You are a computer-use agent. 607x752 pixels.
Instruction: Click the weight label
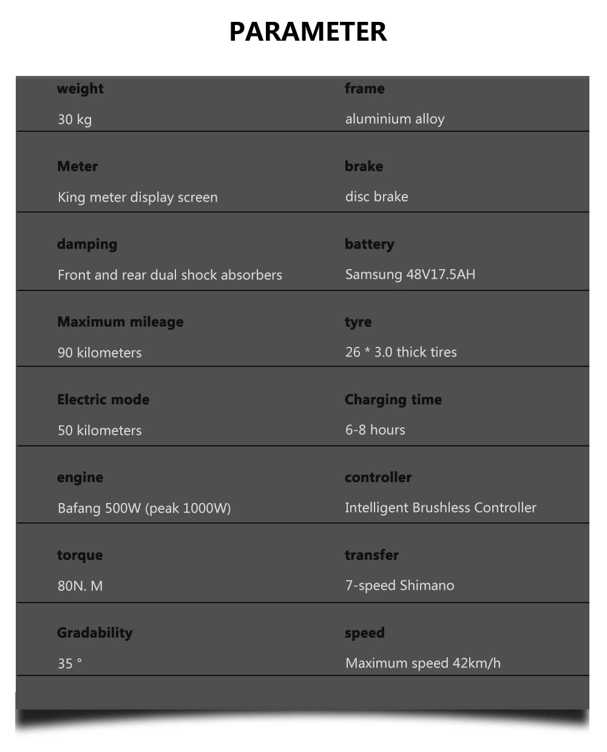(80, 89)
